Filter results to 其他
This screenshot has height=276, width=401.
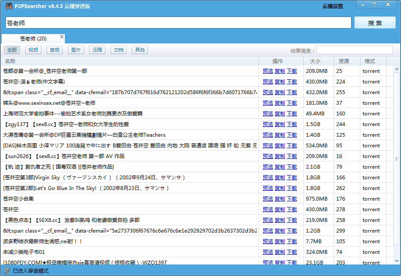pos(140,50)
